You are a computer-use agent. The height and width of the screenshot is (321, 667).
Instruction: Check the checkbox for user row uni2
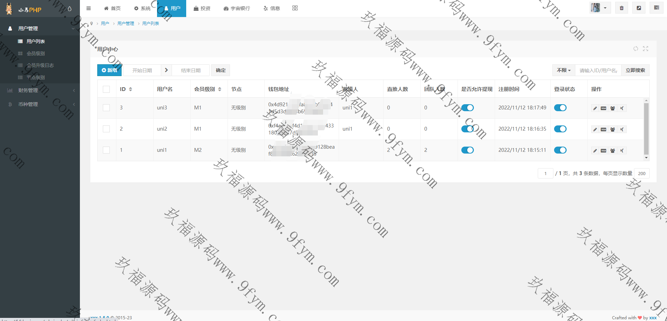pos(106,129)
